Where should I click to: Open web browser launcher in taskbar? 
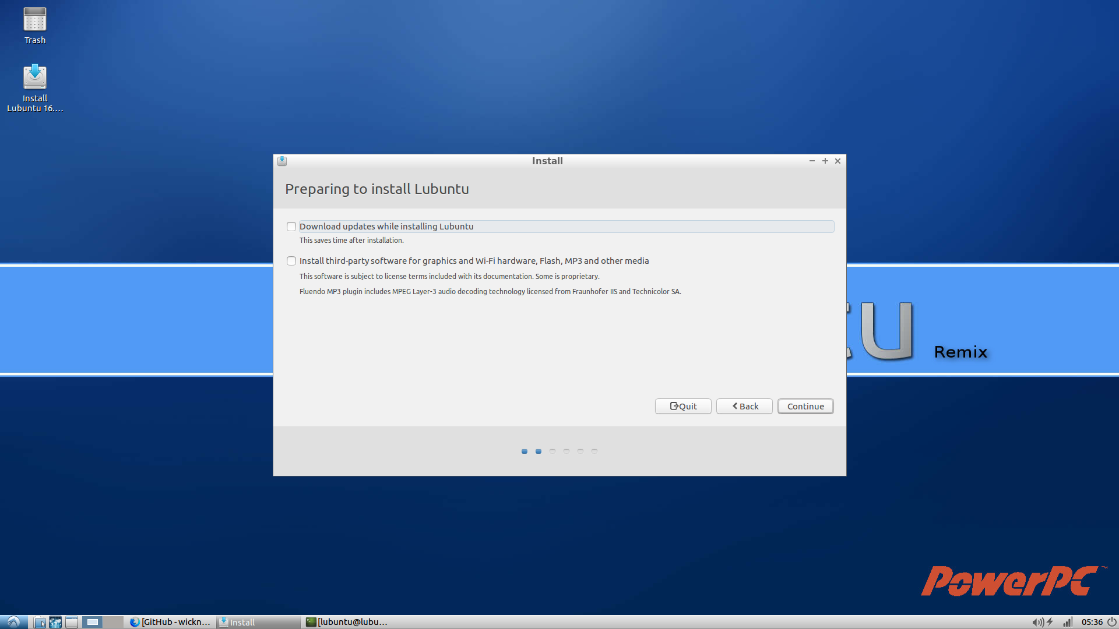(55, 622)
